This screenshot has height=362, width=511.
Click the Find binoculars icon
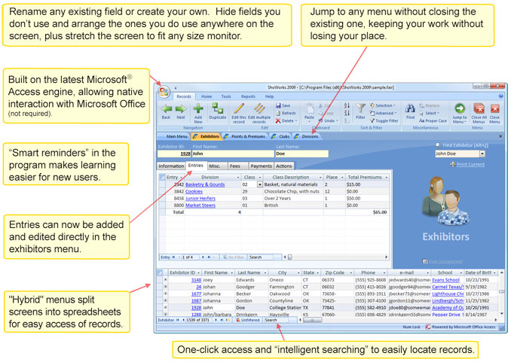click(x=410, y=109)
